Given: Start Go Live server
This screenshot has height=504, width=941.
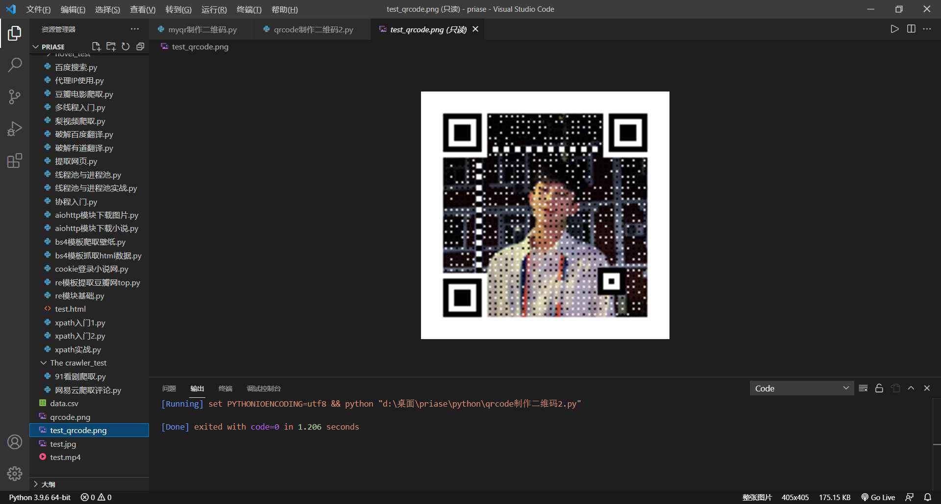Looking at the screenshot, I should click(878, 497).
